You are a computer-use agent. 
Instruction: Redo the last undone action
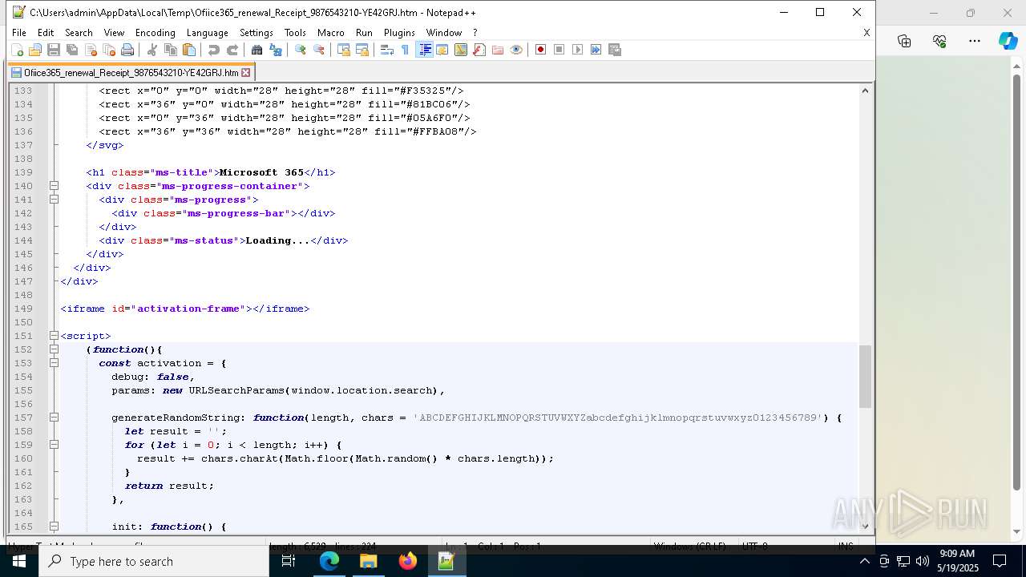coord(232,50)
